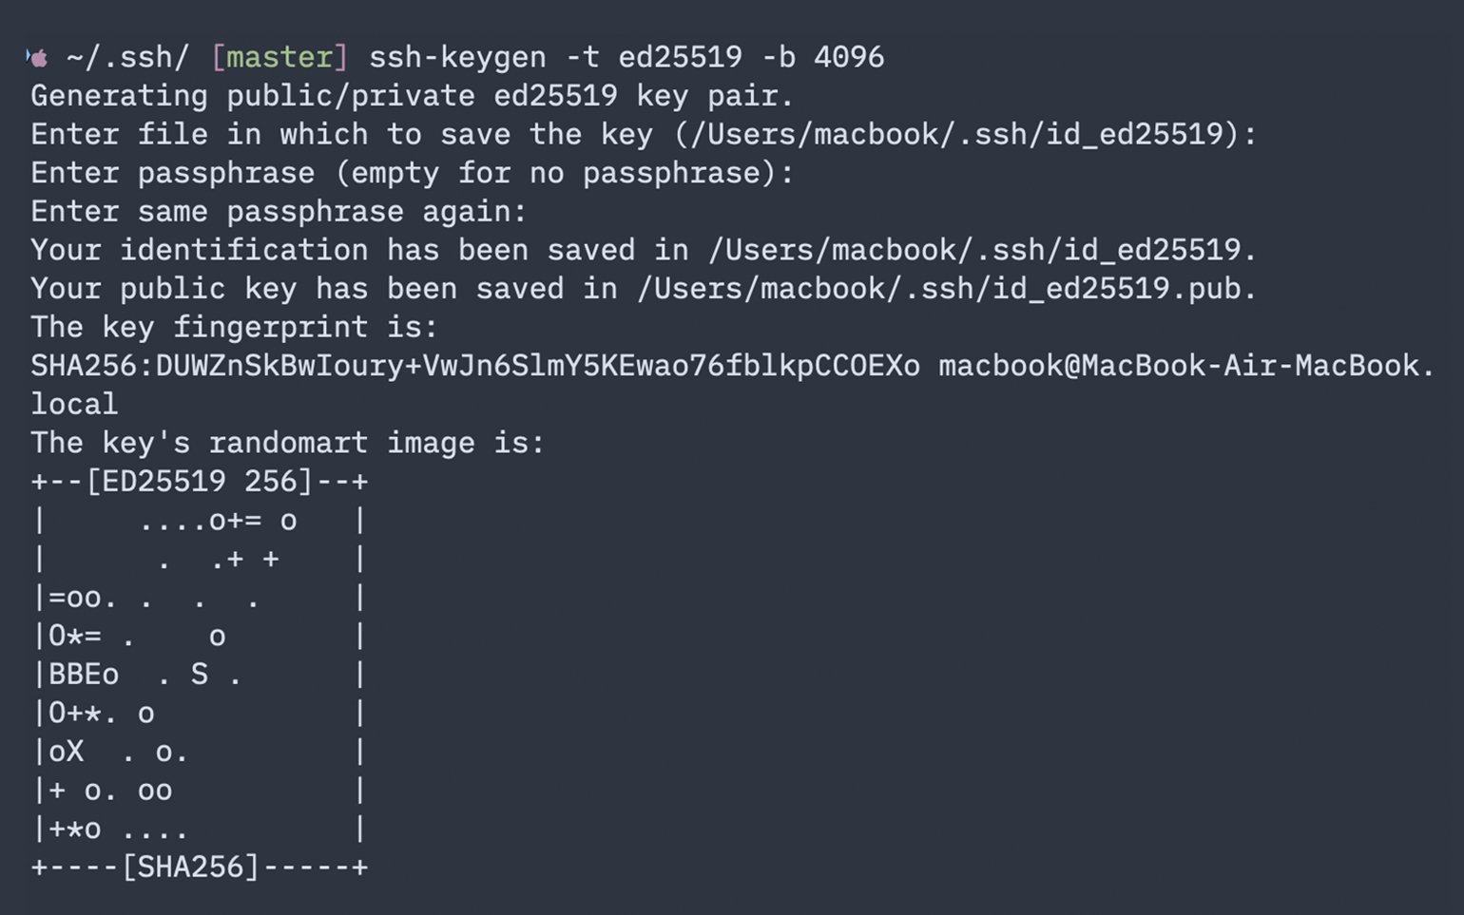Click the wrapped 'local' line
The height and width of the screenshot is (915, 1464).
pos(74,405)
